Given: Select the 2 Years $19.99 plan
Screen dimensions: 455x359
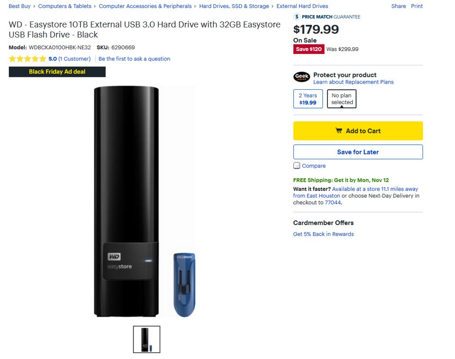Looking at the screenshot, I should [308, 99].
